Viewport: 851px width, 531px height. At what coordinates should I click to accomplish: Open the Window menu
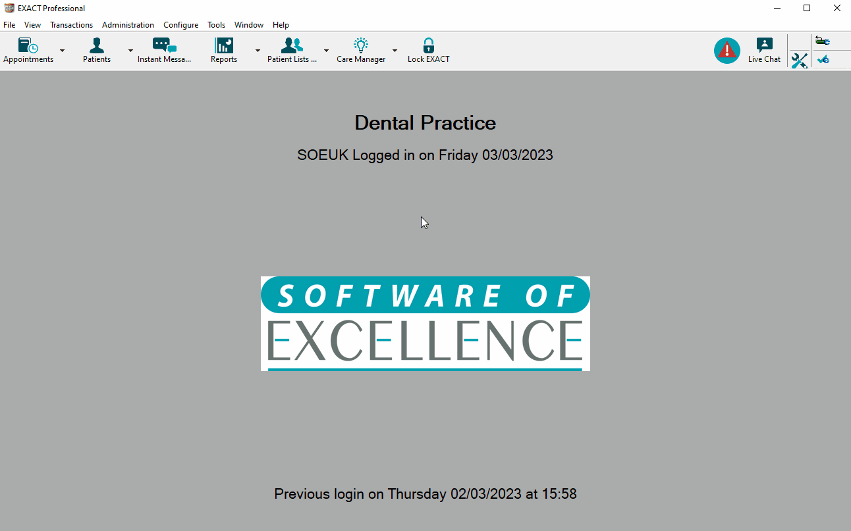pyautogui.click(x=249, y=25)
